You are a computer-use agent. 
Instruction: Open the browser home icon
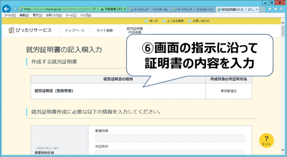(x=270, y=9)
